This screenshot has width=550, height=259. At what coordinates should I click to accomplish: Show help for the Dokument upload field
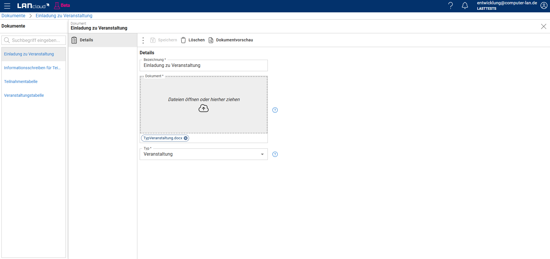click(275, 110)
